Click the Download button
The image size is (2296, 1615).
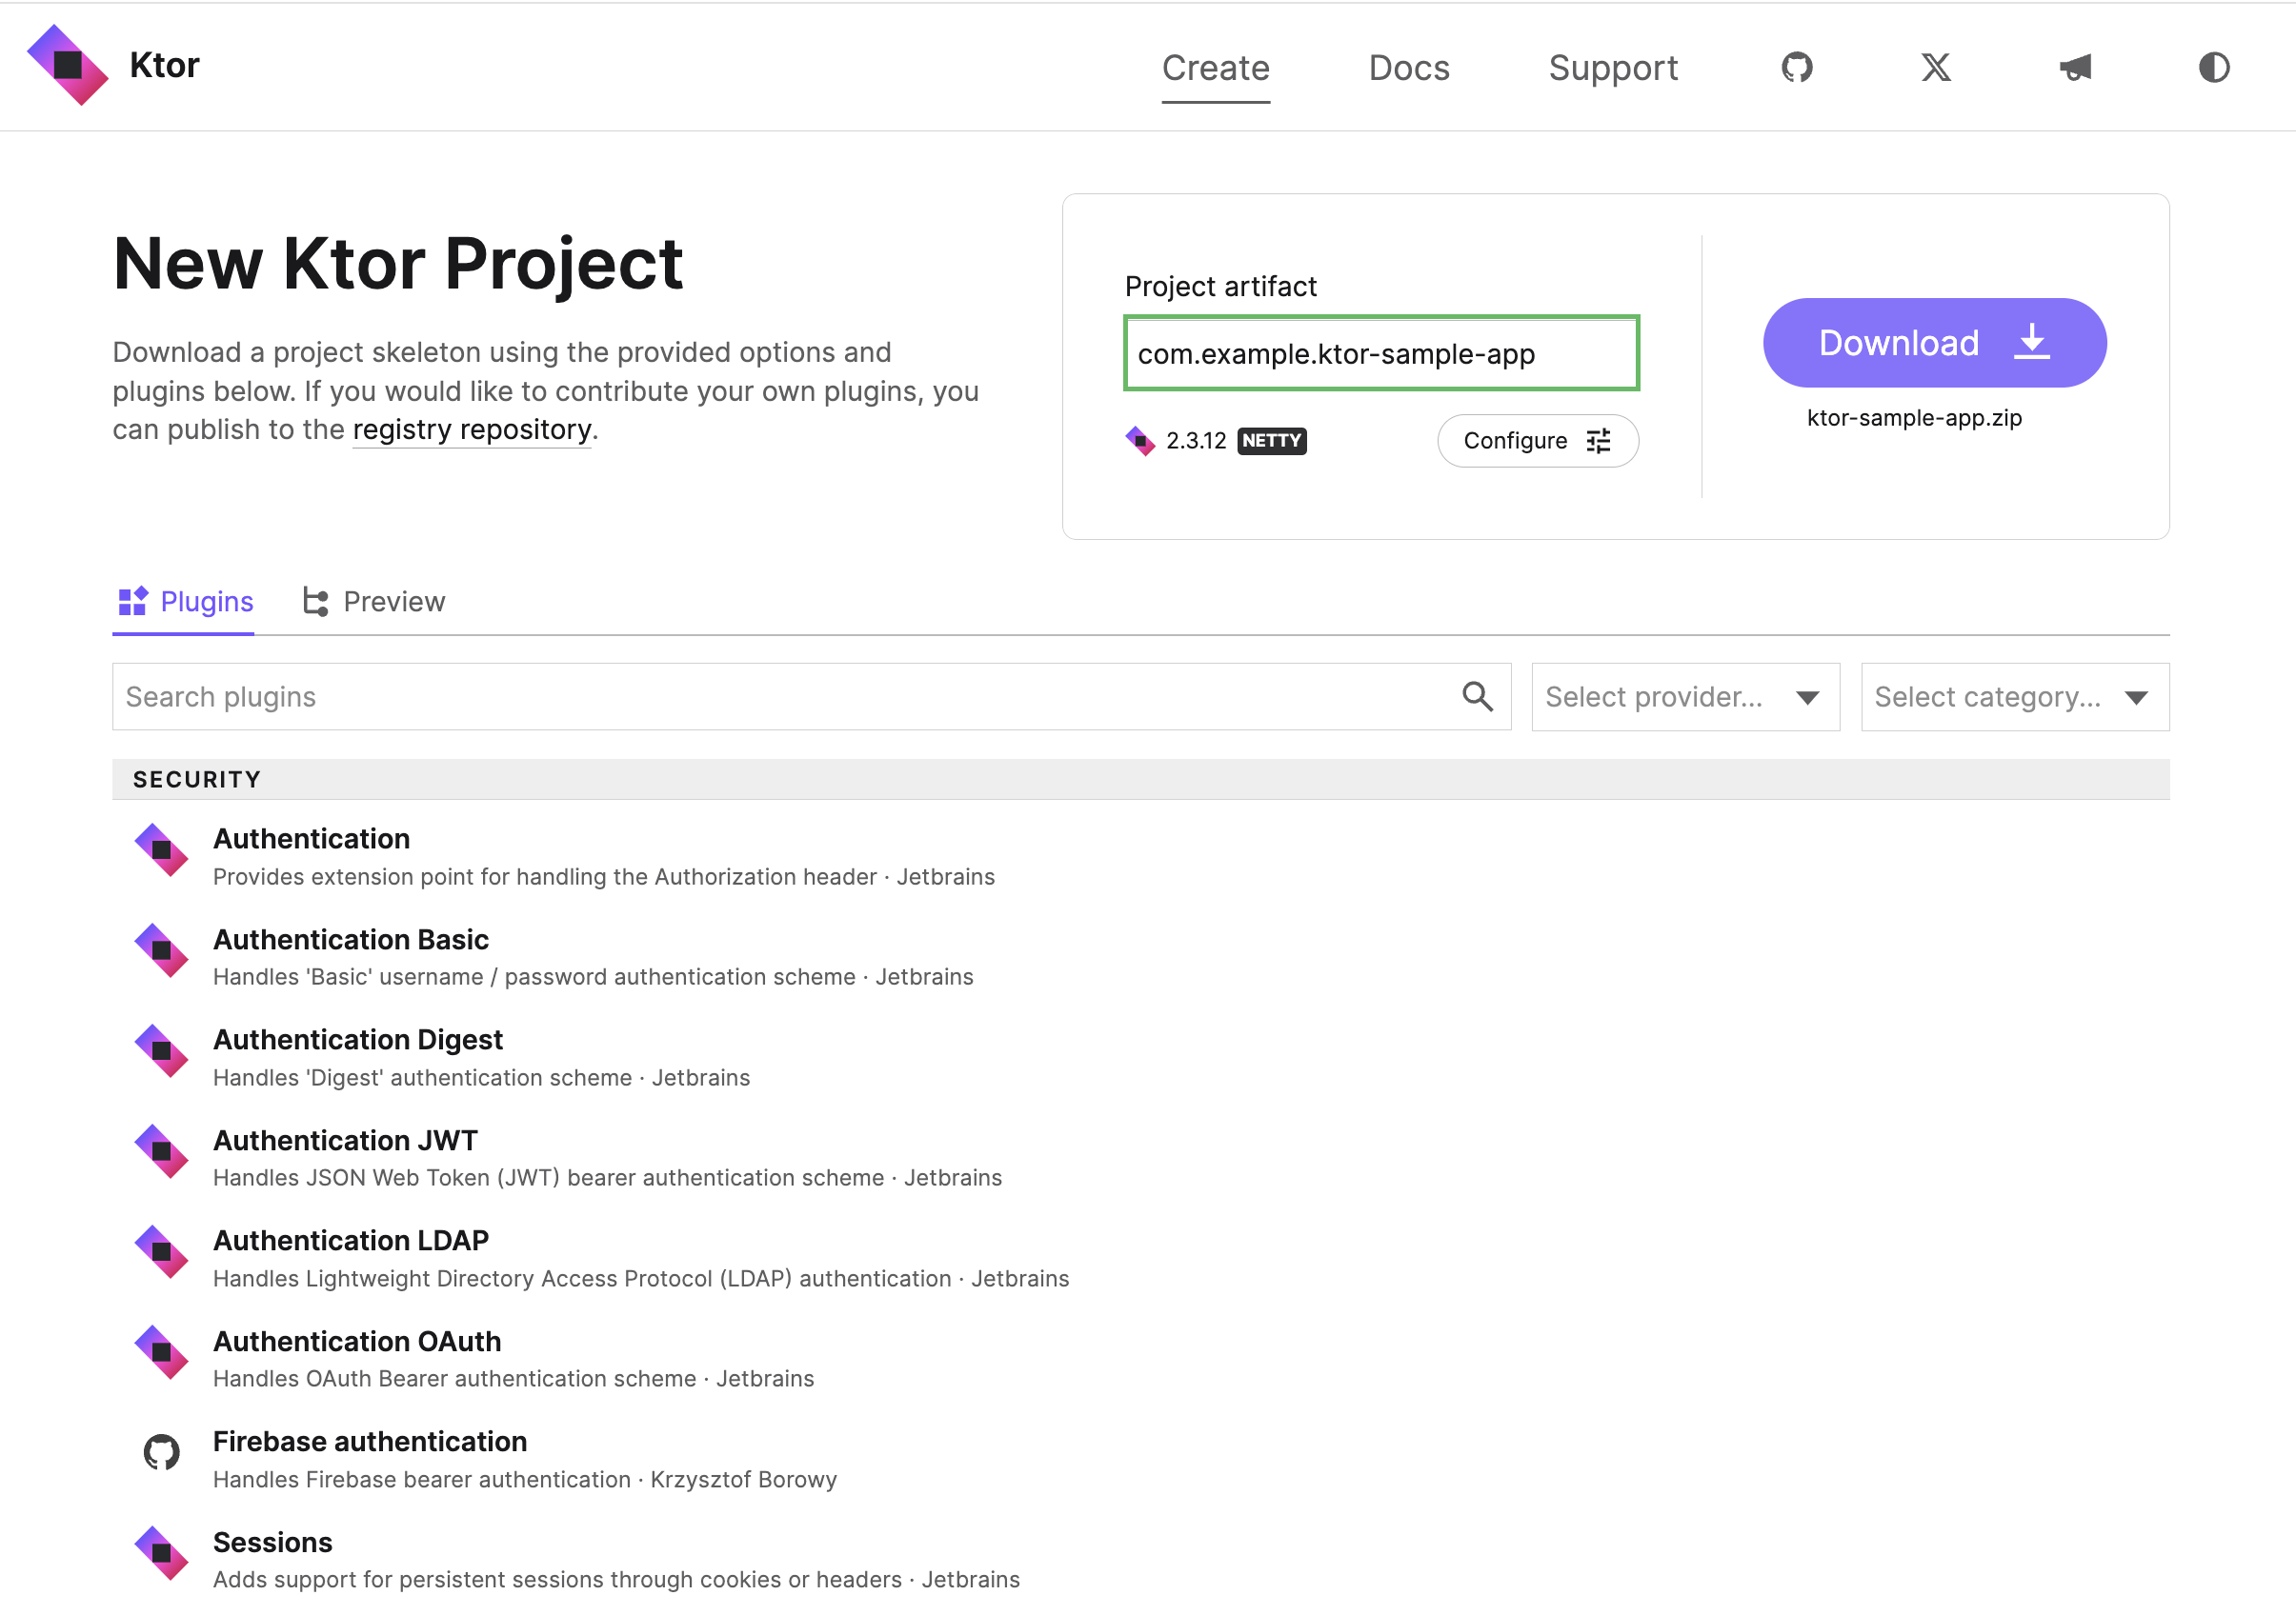[x=1934, y=343]
